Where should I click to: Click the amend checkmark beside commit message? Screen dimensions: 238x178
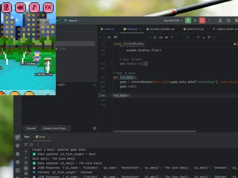pyautogui.click(x=94, y=85)
